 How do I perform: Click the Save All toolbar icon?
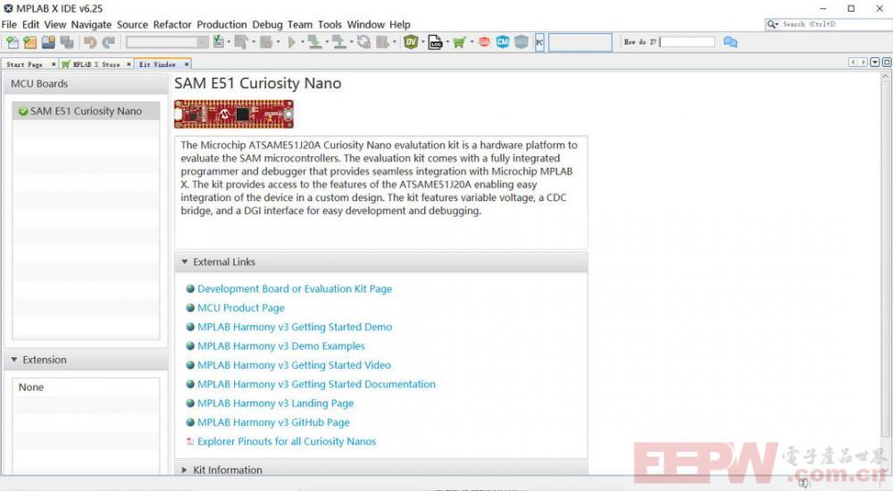(67, 42)
